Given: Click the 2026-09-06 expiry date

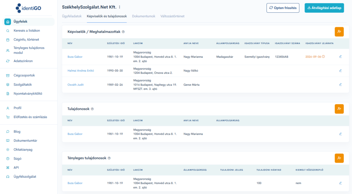Looking at the screenshot, I should pyautogui.click(x=313, y=57).
